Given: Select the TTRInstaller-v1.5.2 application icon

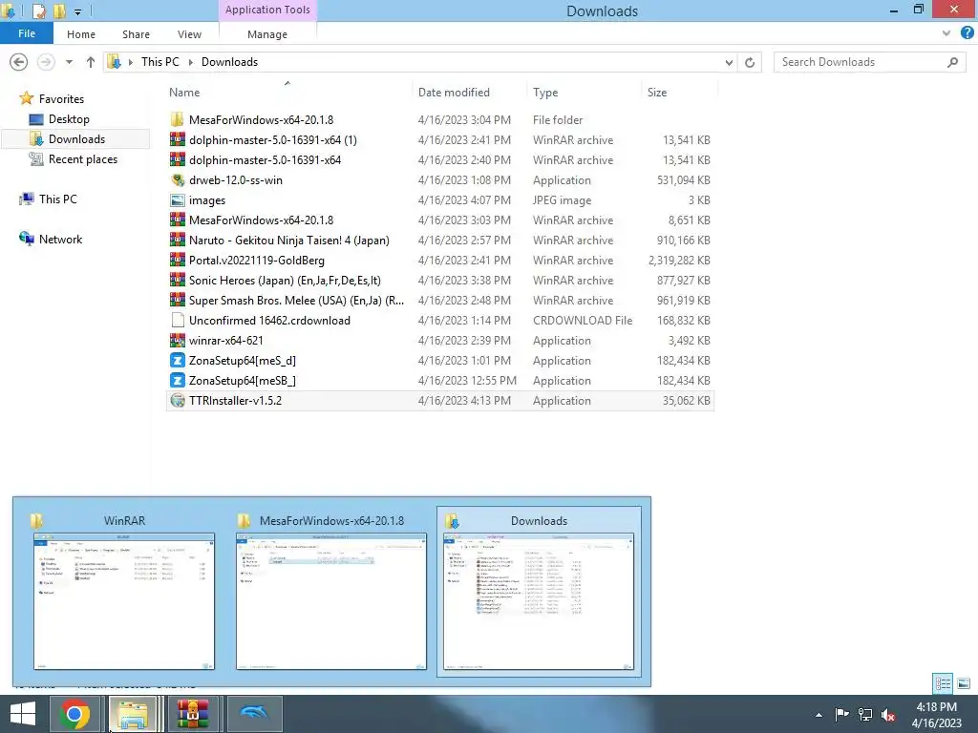Looking at the screenshot, I should coord(178,400).
